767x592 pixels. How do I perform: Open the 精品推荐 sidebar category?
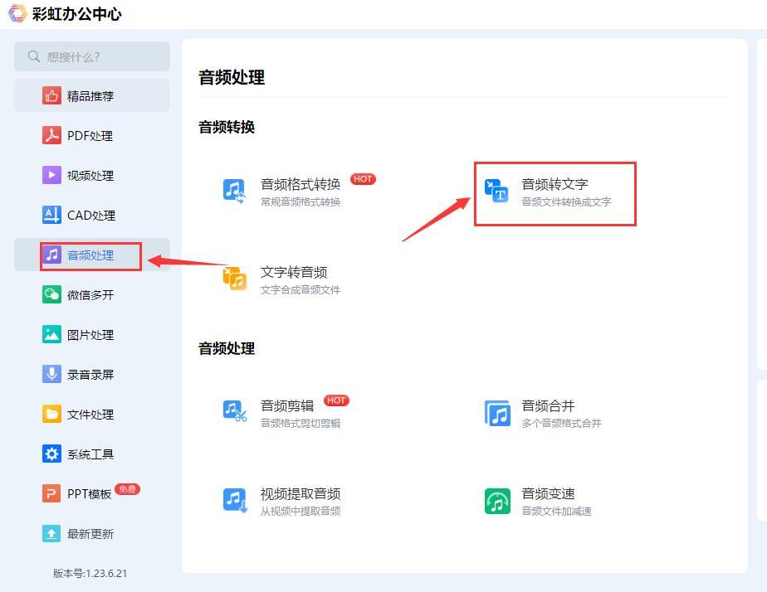pyautogui.click(x=92, y=95)
